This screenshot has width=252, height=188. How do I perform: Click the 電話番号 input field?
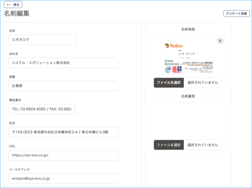pos(42,109)
